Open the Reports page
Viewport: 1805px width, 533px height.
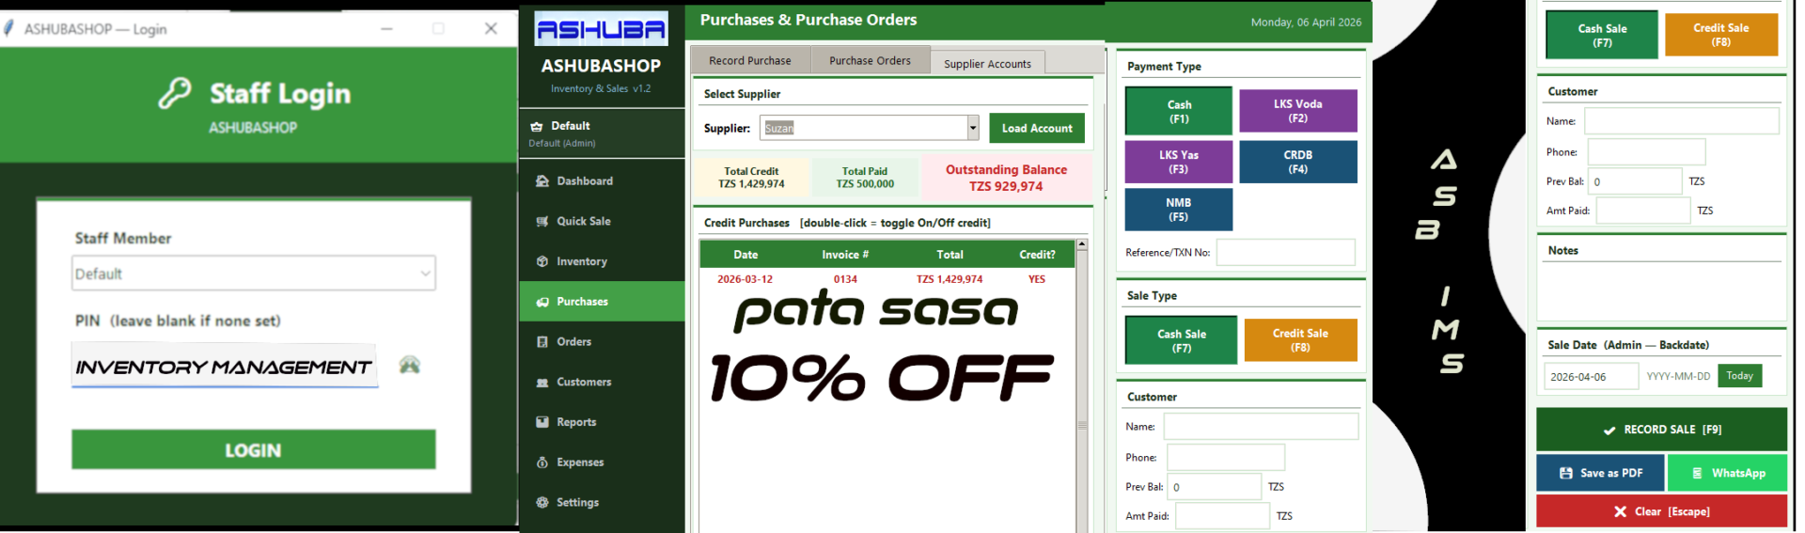(x=575, y=423)
